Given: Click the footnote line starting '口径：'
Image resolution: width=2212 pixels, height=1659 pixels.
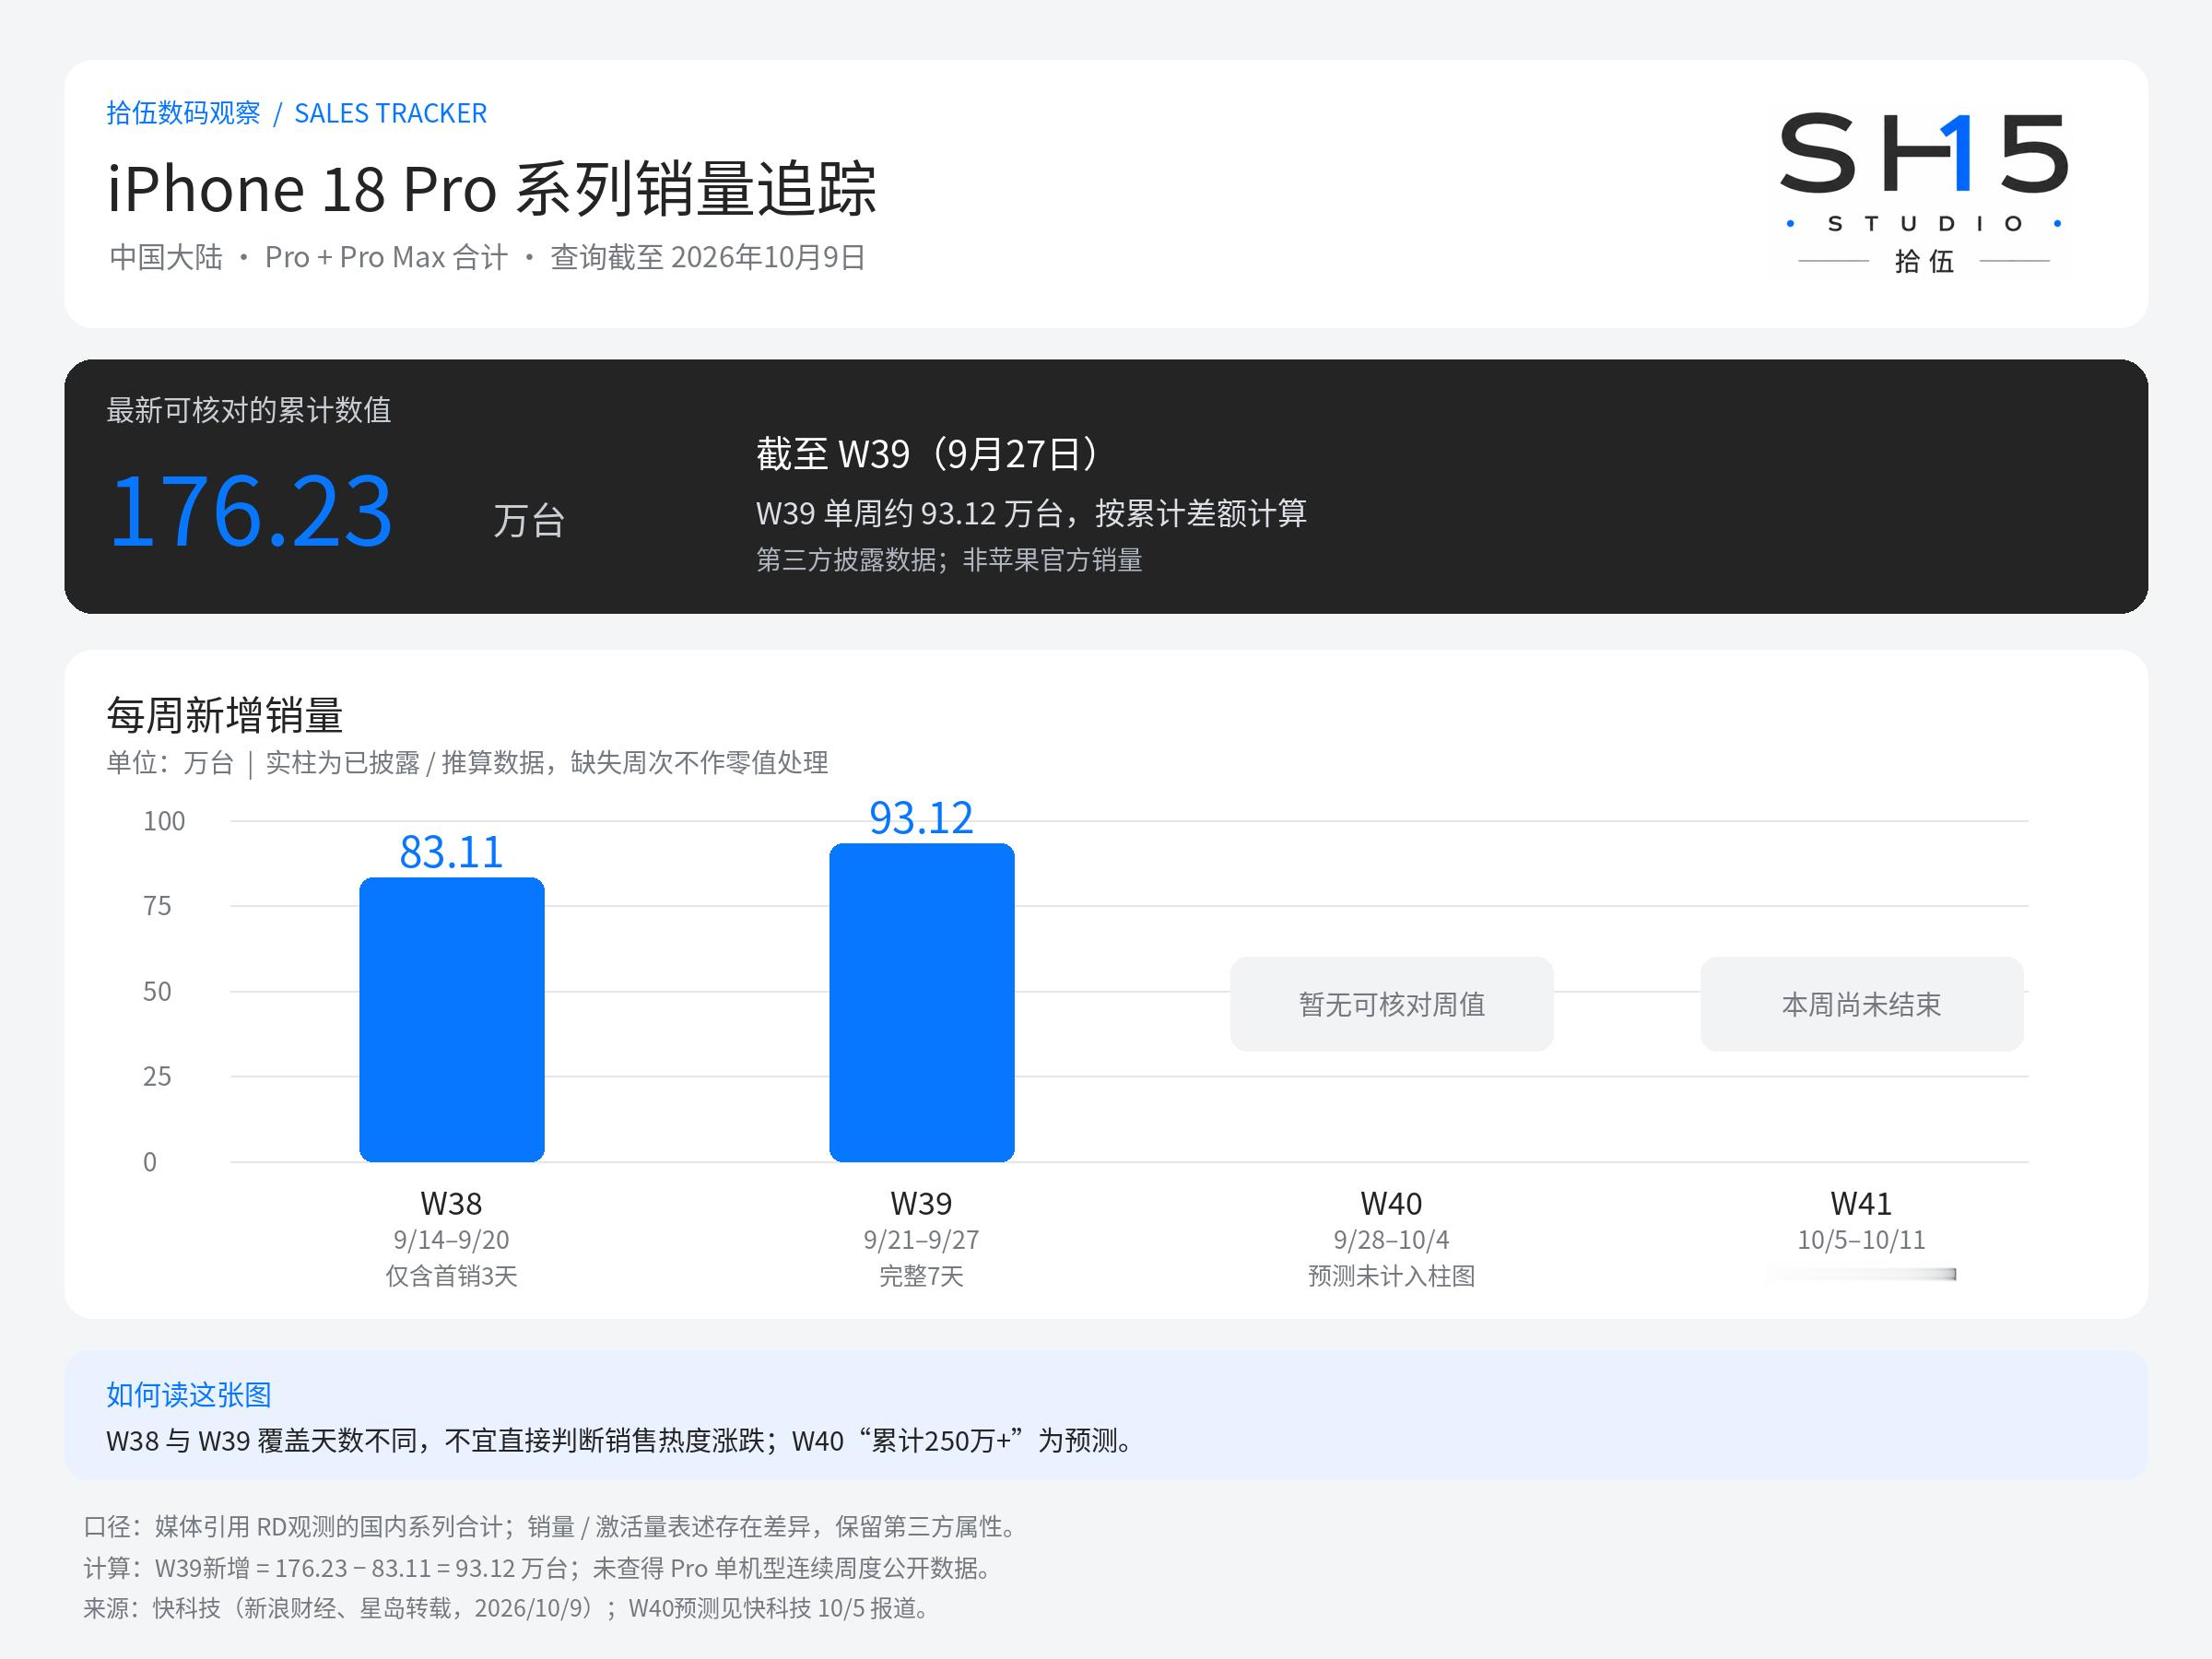Looking at the screenshot, I should click(x=551, y=1527).
